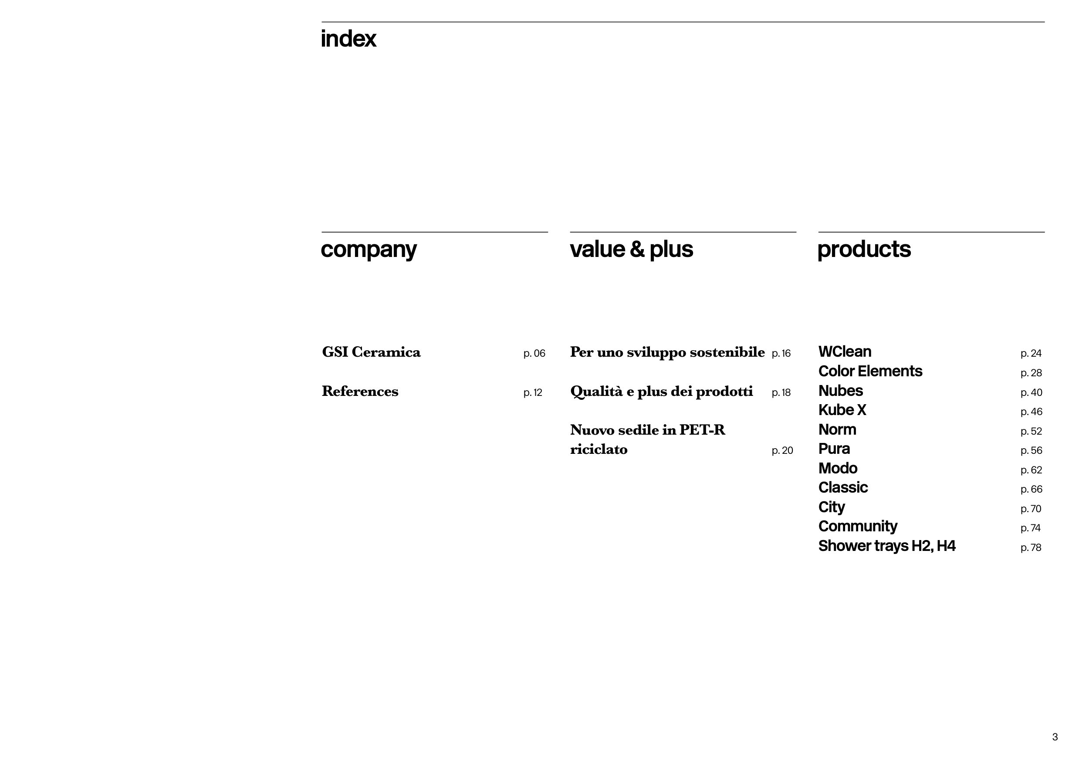This screenshot has height=770, width=1089.
Task: Go to the Community product entry
Action: pyautogui.click(x=858, y=527)
